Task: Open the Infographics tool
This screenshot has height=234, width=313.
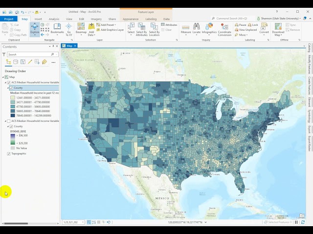Action: click(209, 29)
